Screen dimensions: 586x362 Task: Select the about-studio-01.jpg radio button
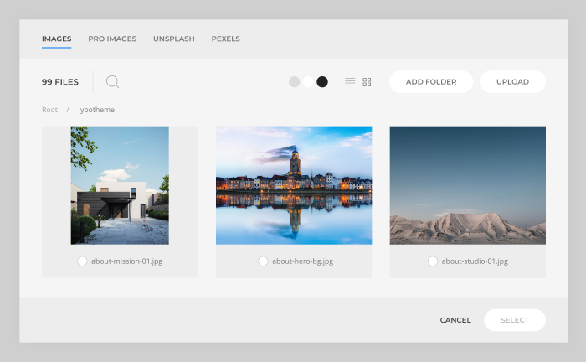tap(433, 261)
